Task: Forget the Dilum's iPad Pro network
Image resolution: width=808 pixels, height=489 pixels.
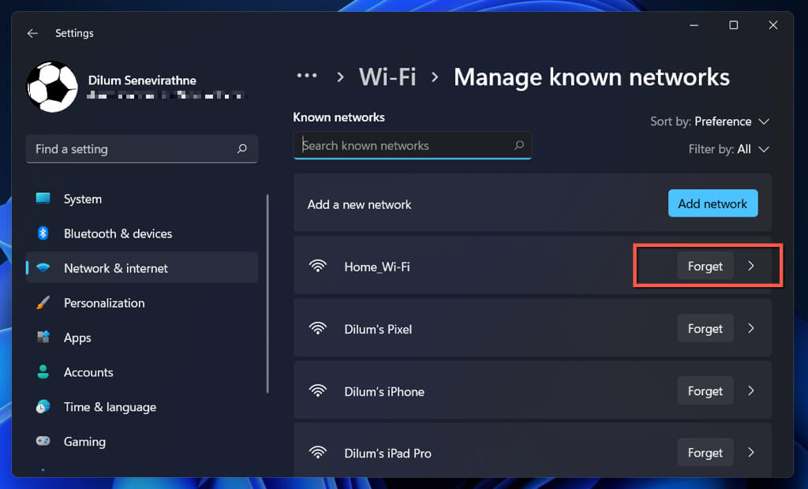Action: (705, 453)
